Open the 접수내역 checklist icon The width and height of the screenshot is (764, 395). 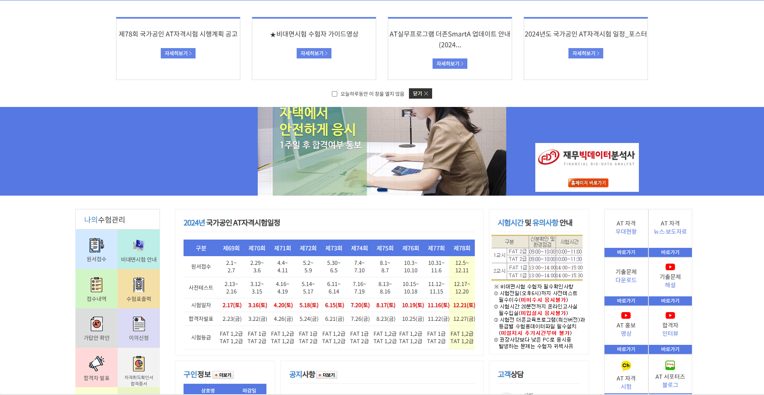(x=97, y=285)
